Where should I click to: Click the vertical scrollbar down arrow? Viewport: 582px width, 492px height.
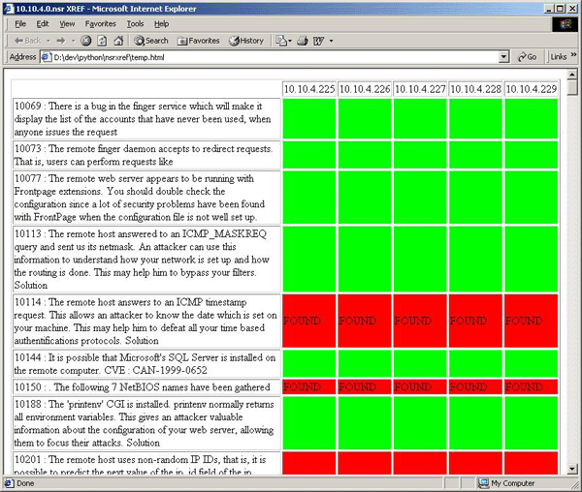(x=573, y=468)
